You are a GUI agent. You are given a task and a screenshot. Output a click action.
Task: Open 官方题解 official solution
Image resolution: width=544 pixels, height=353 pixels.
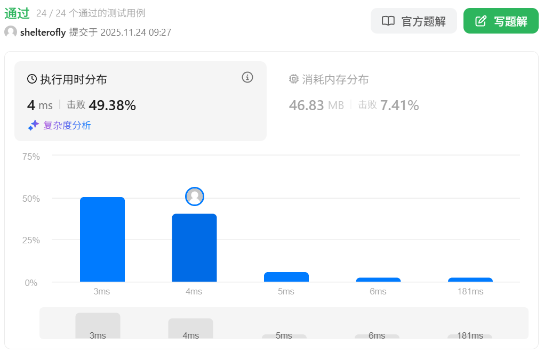click(413, 21)
